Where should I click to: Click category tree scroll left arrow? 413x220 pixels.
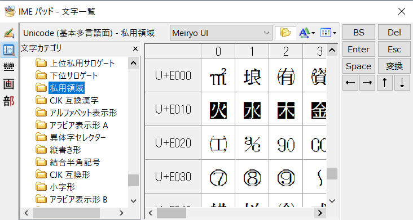[27, 213]
